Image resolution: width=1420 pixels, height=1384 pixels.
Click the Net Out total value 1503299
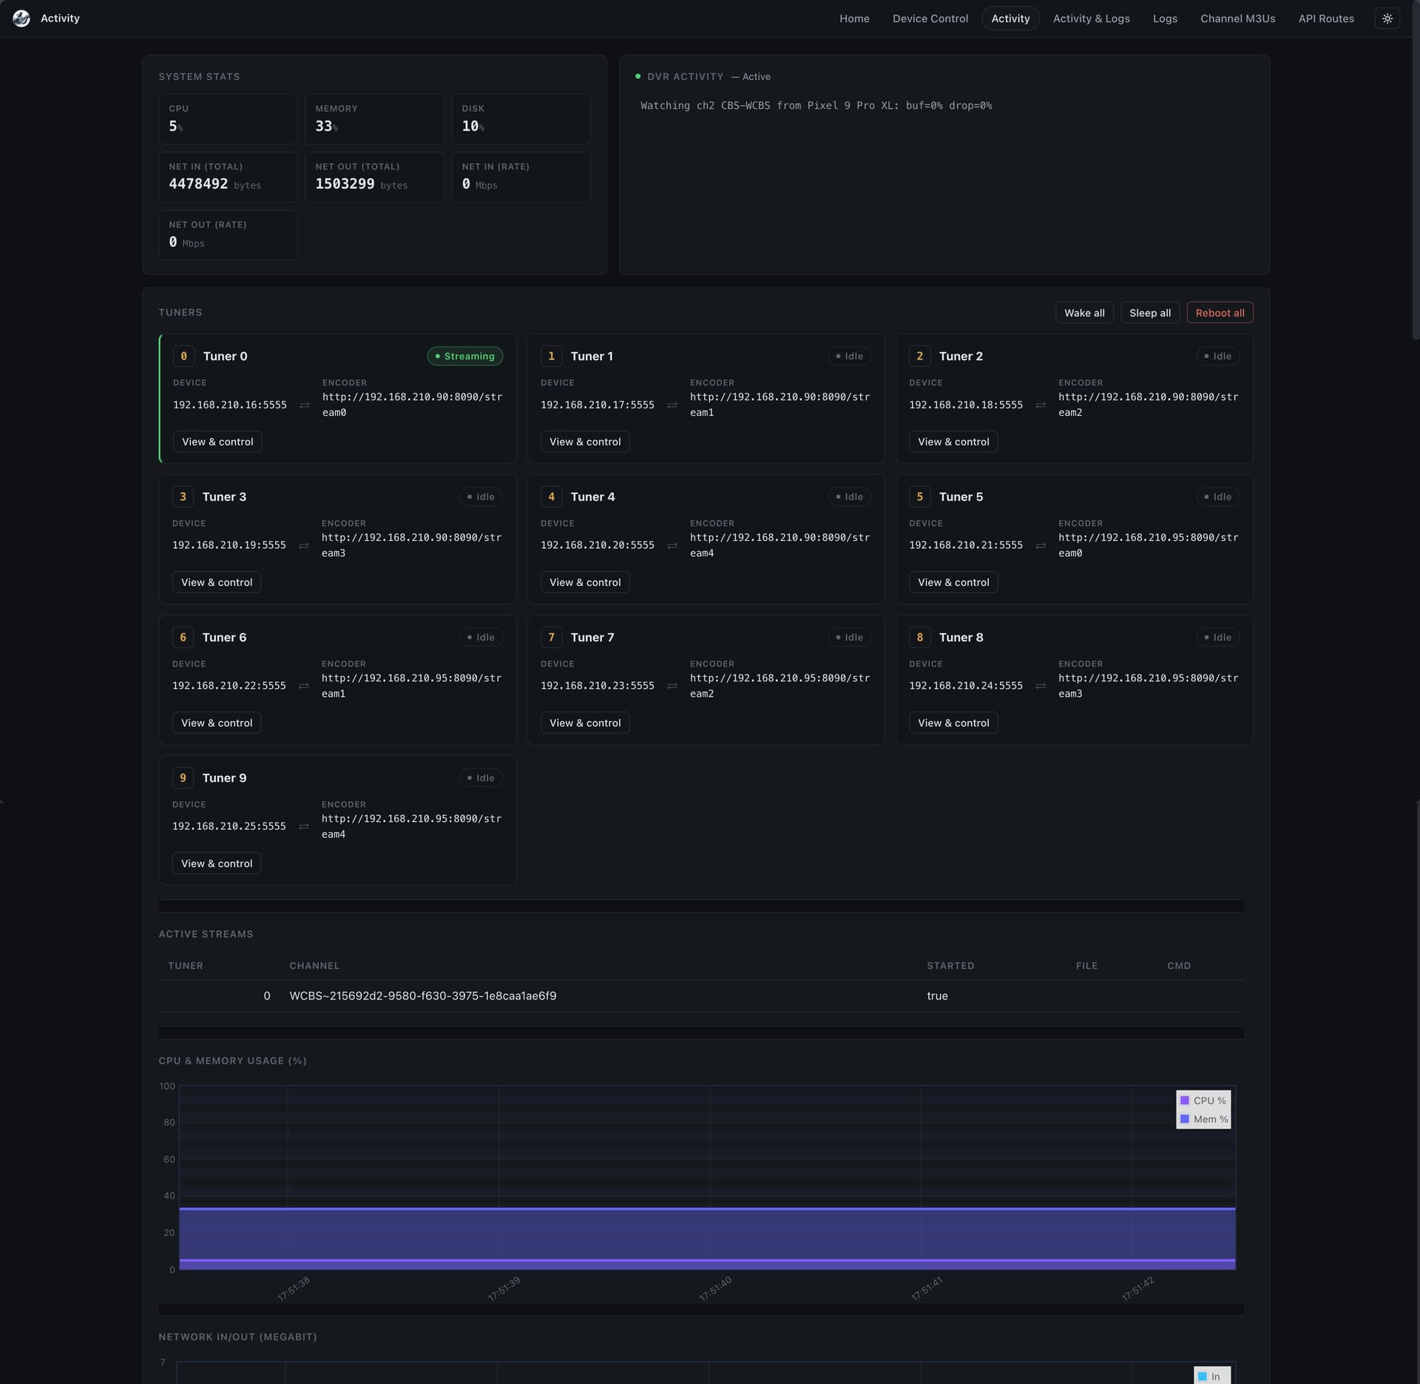[345, 183]
